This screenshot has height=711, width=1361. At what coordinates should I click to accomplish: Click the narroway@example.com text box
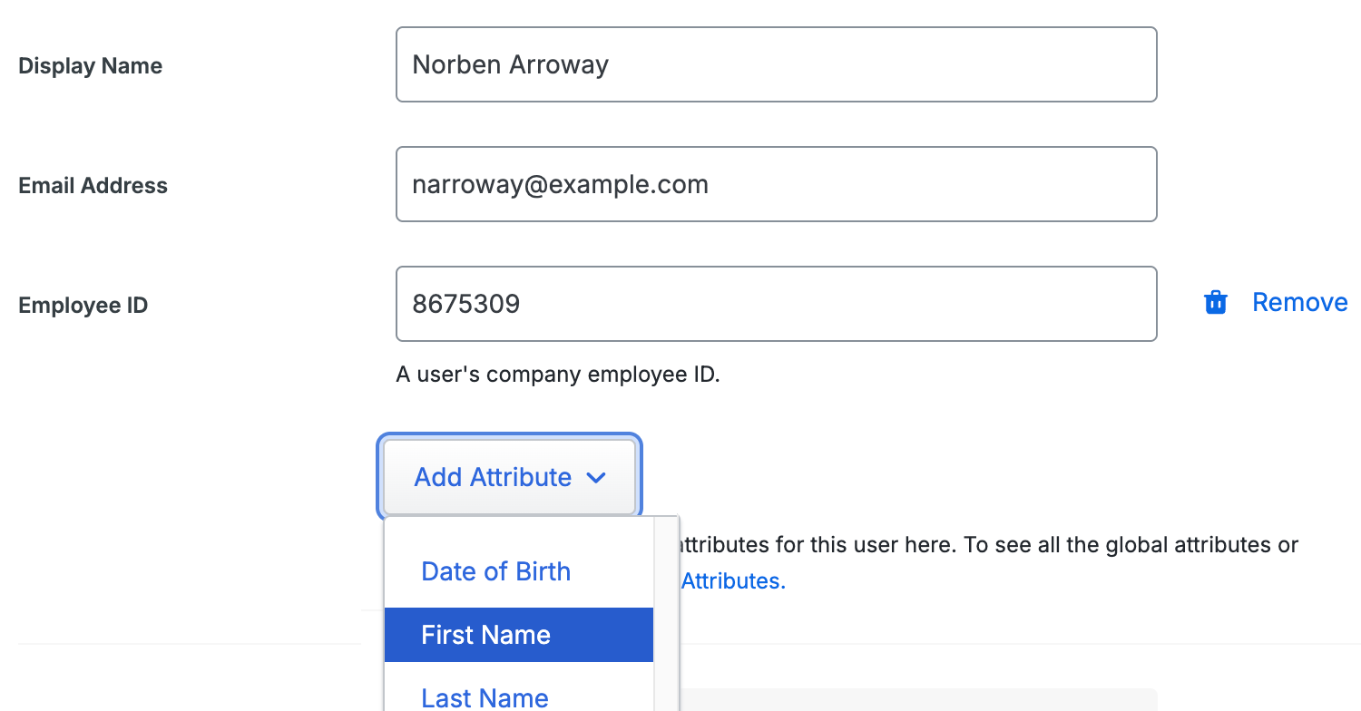coord(776,184)
